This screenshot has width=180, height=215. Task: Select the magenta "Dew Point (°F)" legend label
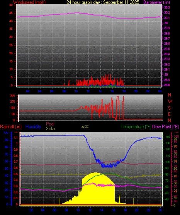tap(165, 127)
